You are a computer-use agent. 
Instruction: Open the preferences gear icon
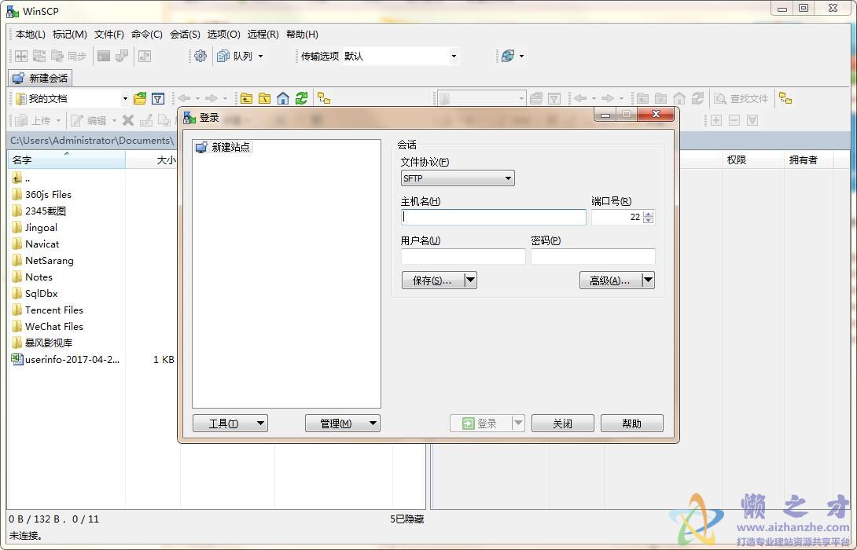point(200,56)
